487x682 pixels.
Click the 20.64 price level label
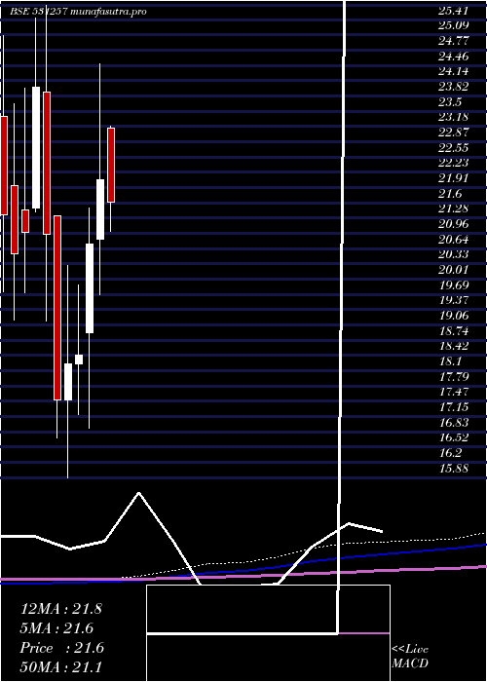(x=453, y=239)
